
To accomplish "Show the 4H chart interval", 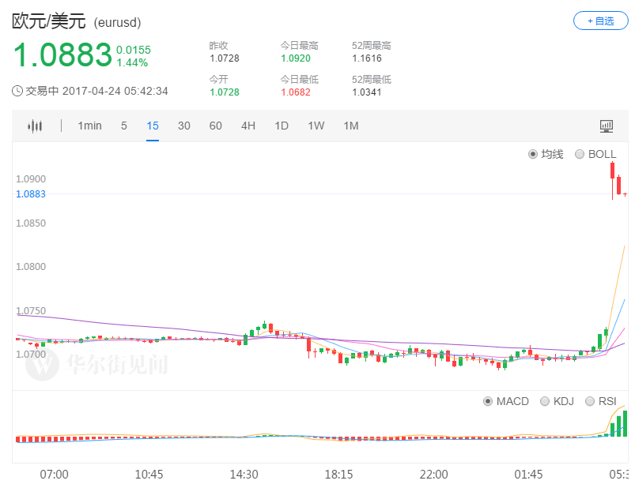I will pos(248,126).
